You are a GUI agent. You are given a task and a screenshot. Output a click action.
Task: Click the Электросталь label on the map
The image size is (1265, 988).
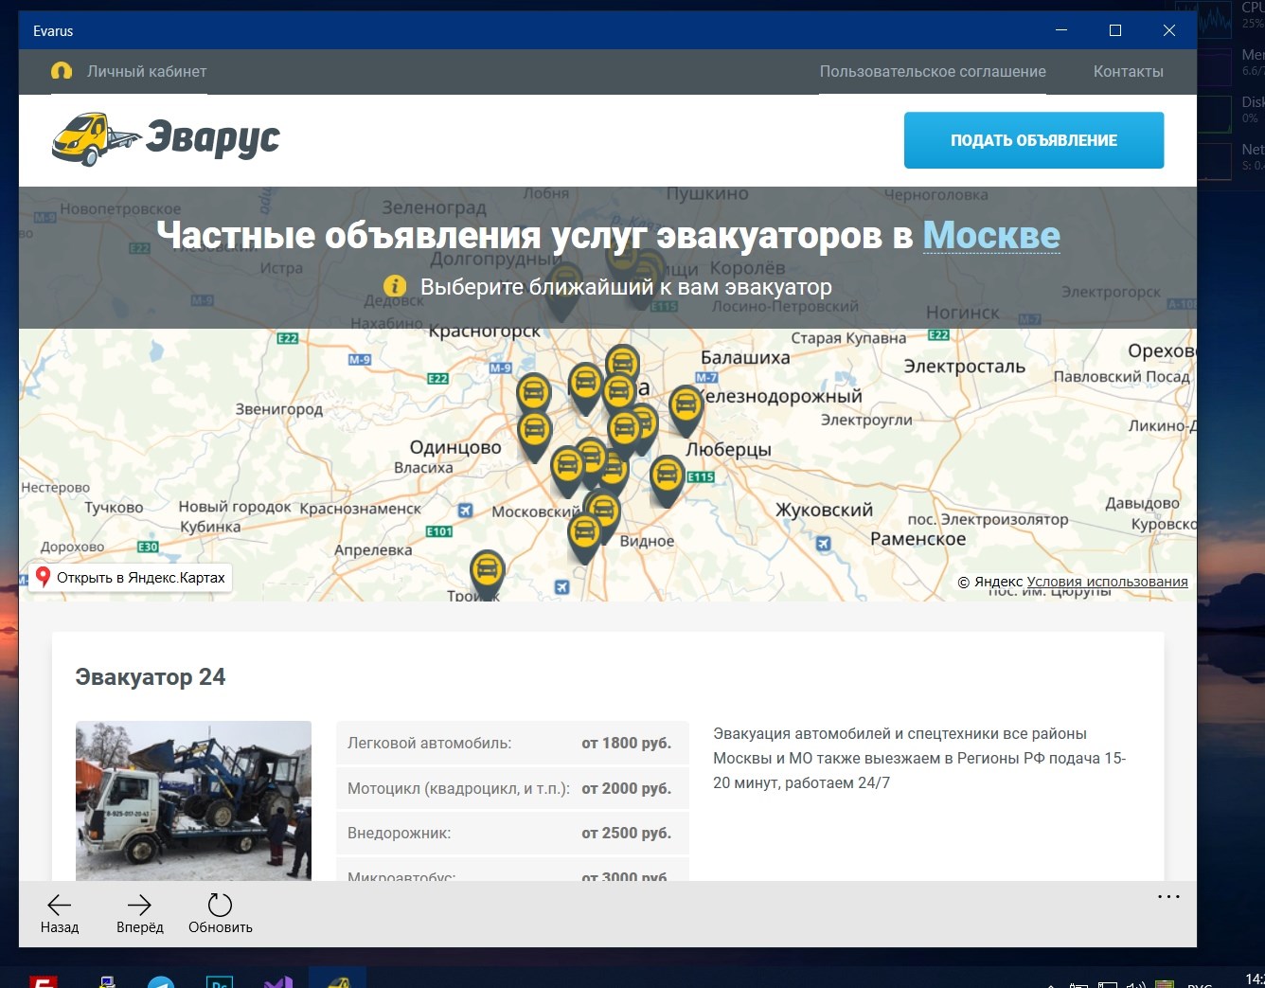click(x=965, y=367)
